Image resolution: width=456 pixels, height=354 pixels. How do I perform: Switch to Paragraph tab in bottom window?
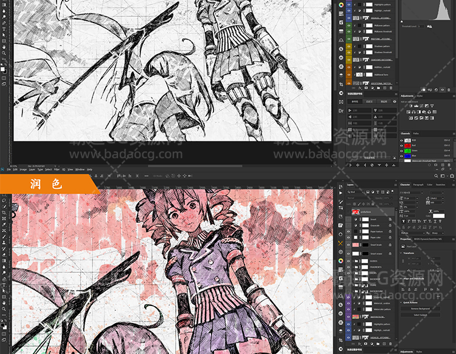click(x=418, y=185)
